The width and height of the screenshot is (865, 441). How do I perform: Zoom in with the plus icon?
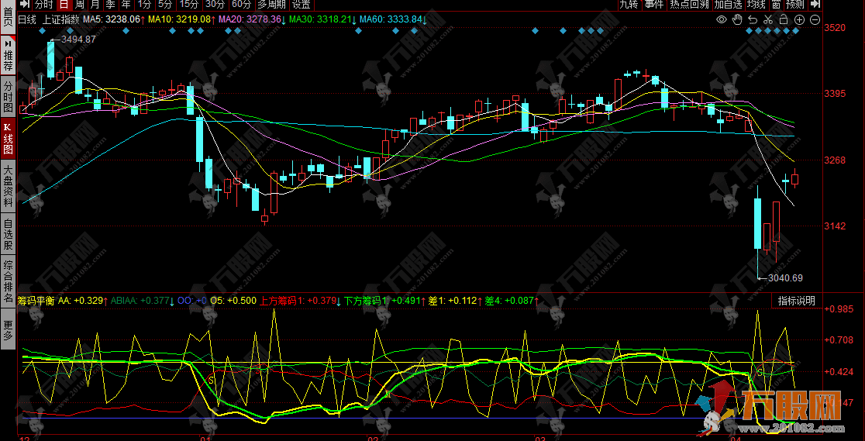point(799,19)
